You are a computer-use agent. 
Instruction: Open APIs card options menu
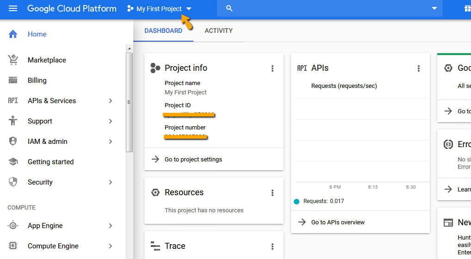click(418, 68)
